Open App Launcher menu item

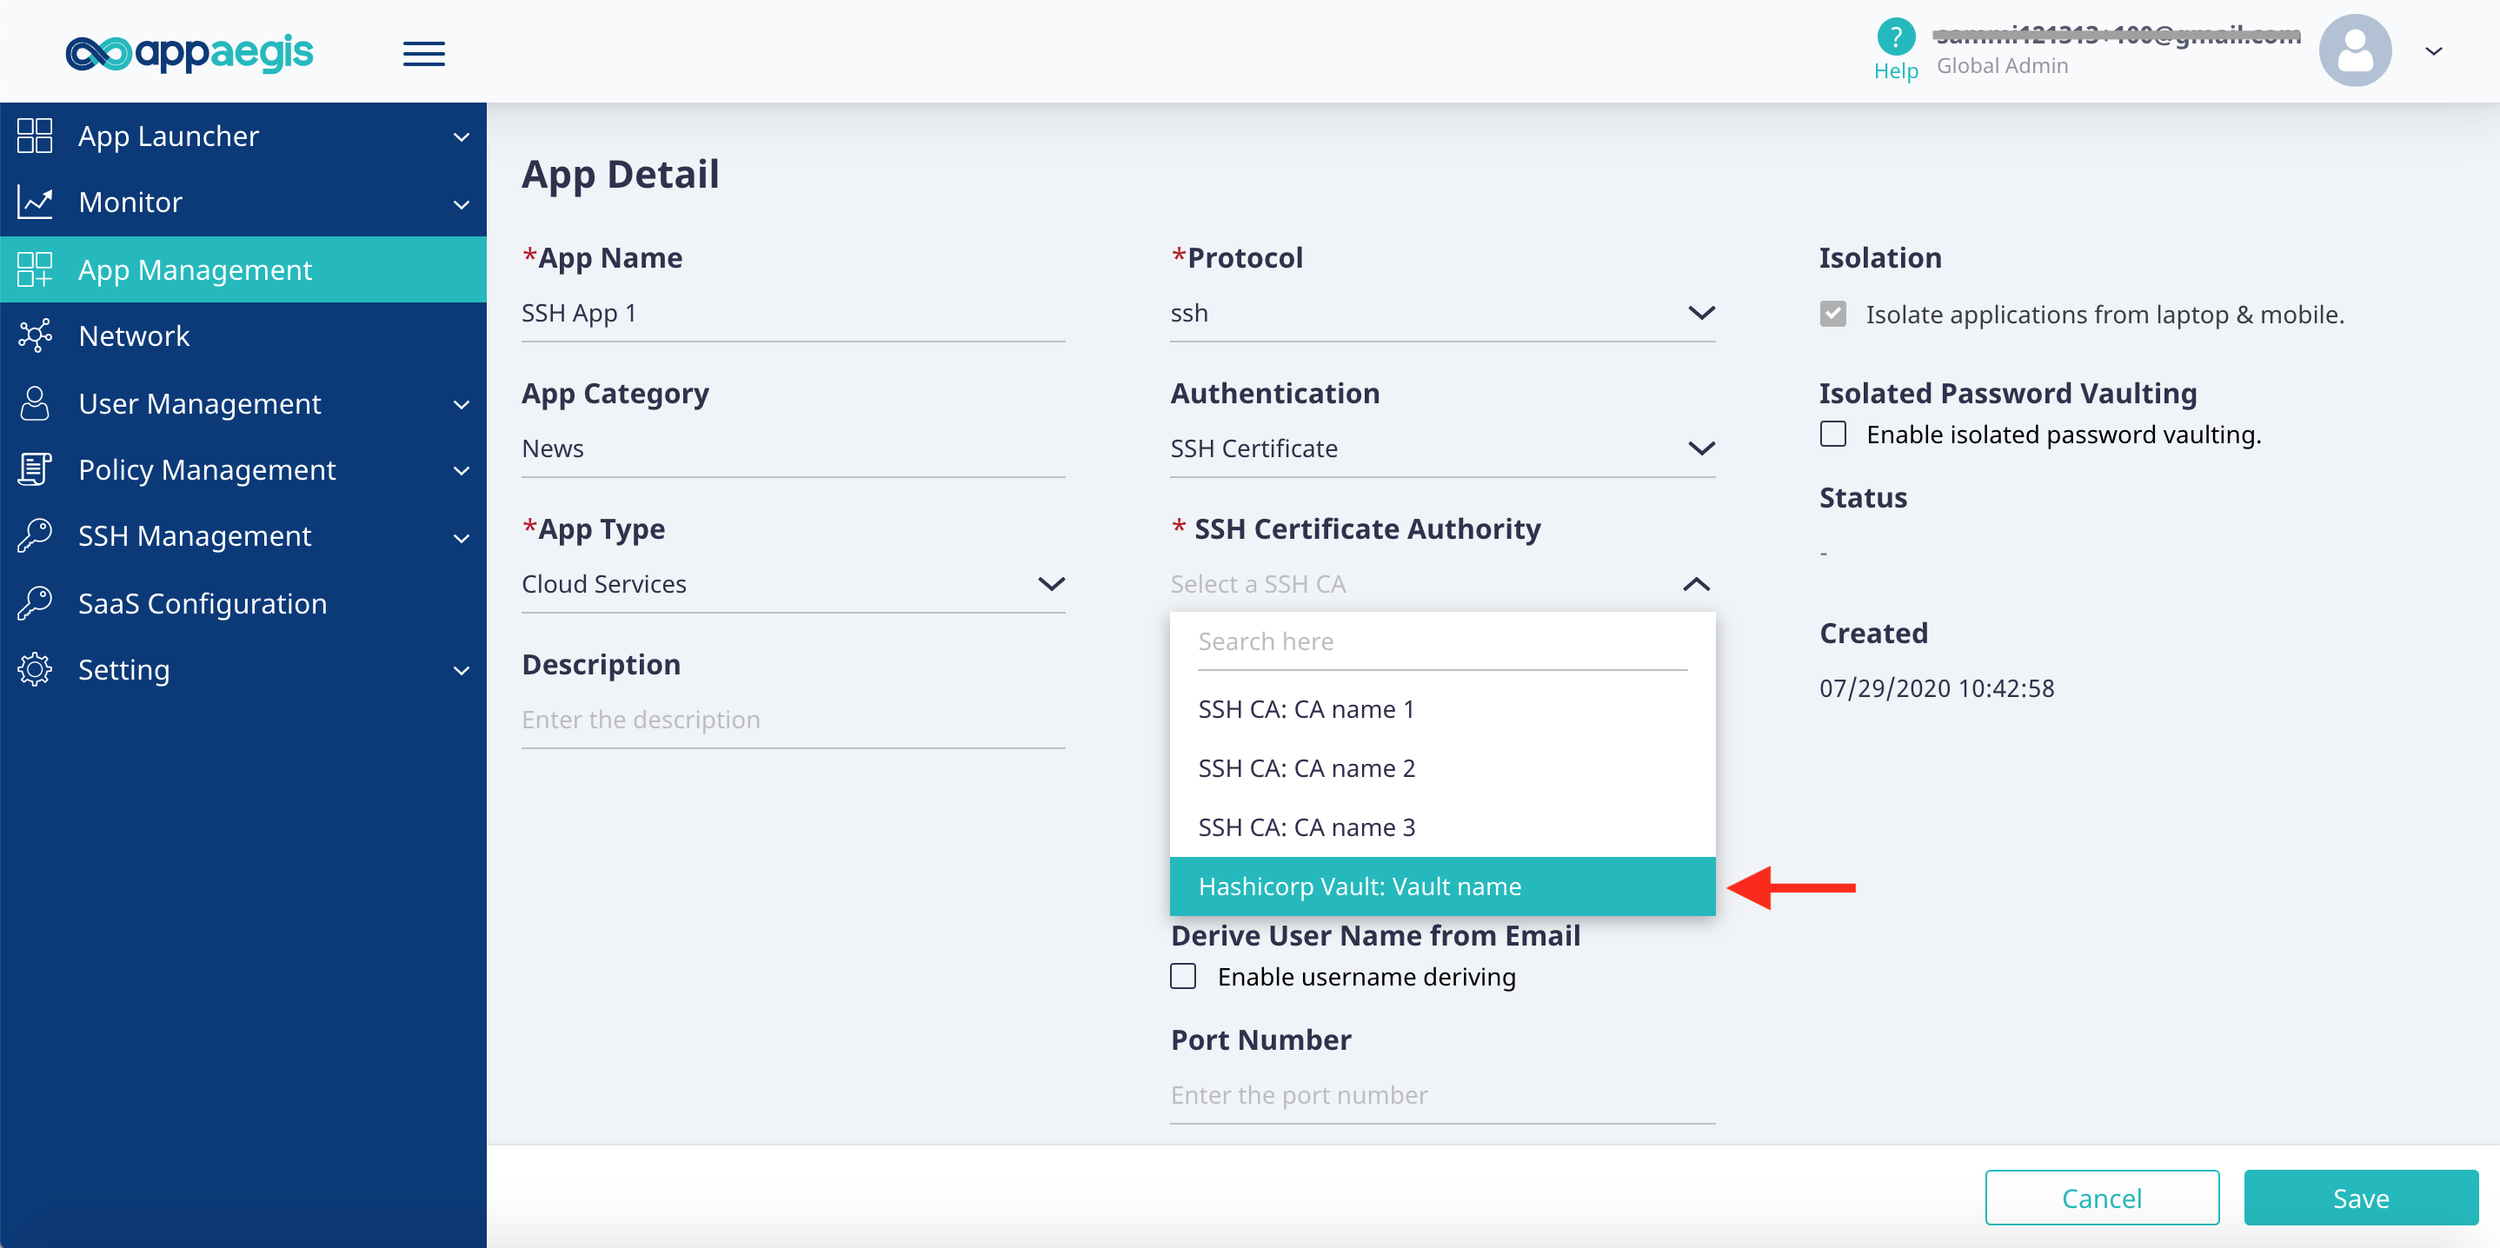pos(243,136)
